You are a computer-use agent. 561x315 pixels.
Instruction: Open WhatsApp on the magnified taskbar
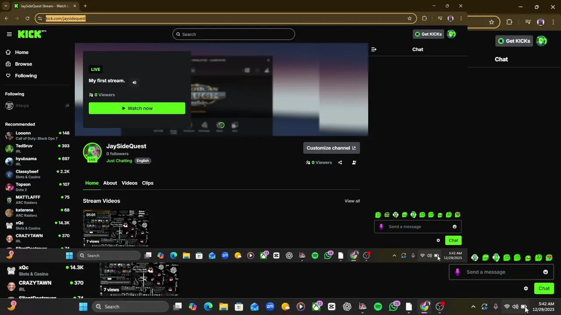[394, 307]
